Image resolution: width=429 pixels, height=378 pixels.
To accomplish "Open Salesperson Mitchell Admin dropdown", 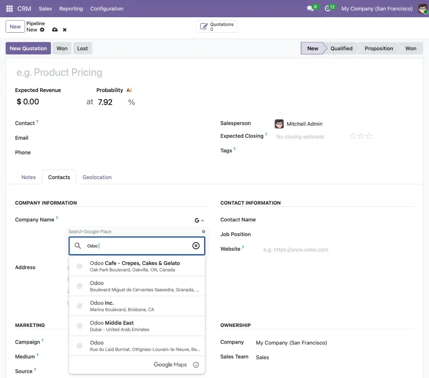I will coord(304,124).
